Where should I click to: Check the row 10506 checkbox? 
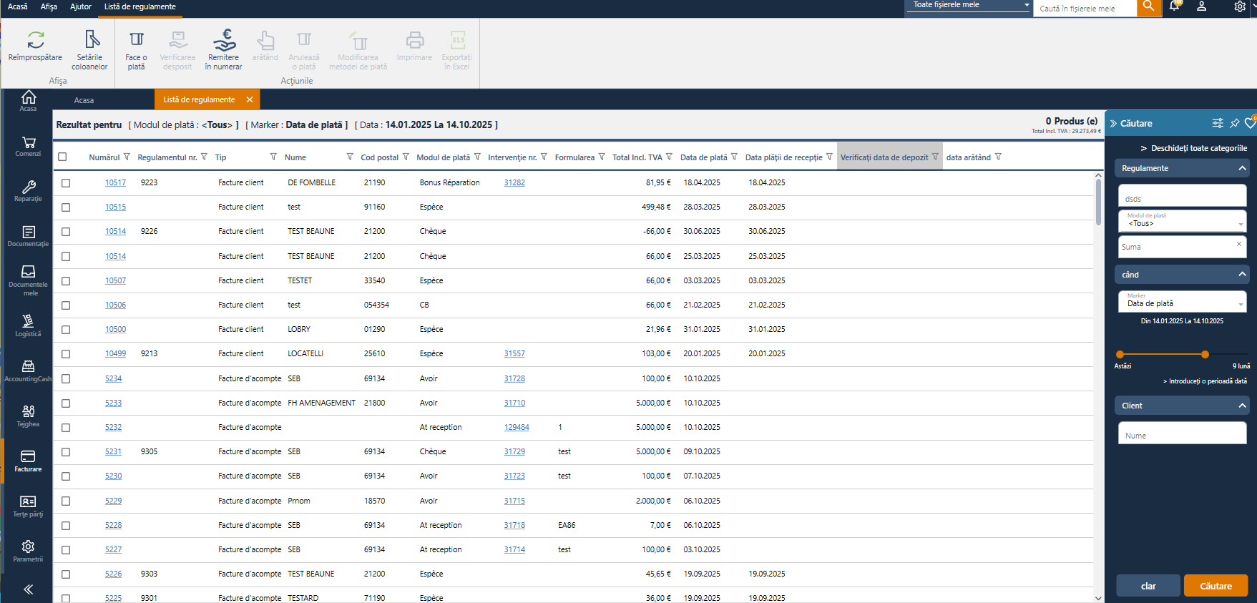pos(66,305)
